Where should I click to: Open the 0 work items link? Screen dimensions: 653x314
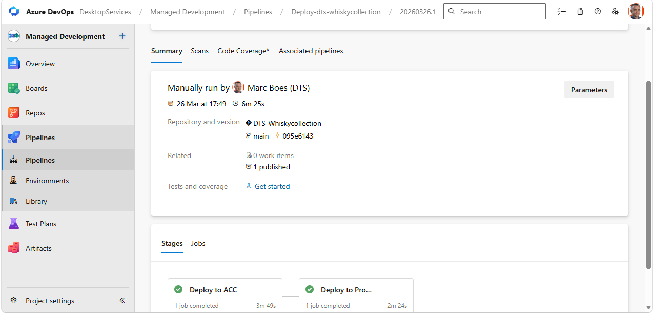(273, 155)
